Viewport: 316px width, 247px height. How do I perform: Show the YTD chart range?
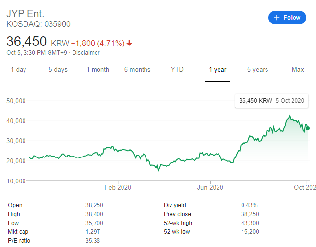(x=177, y=70)
